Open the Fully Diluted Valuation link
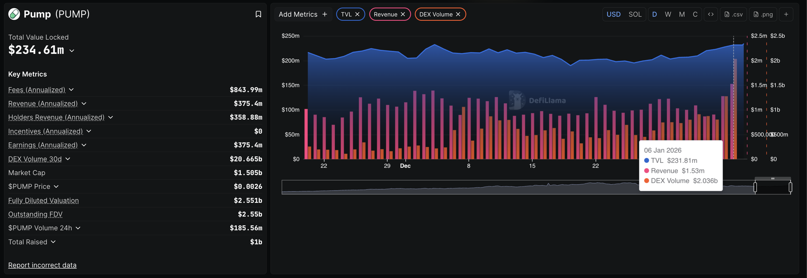The height and width of the screenshot is (278, 807). 43,200
